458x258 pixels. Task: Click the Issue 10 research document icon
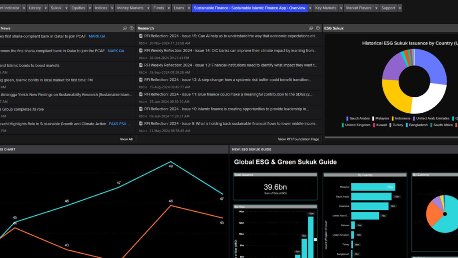tap(141, 109)
